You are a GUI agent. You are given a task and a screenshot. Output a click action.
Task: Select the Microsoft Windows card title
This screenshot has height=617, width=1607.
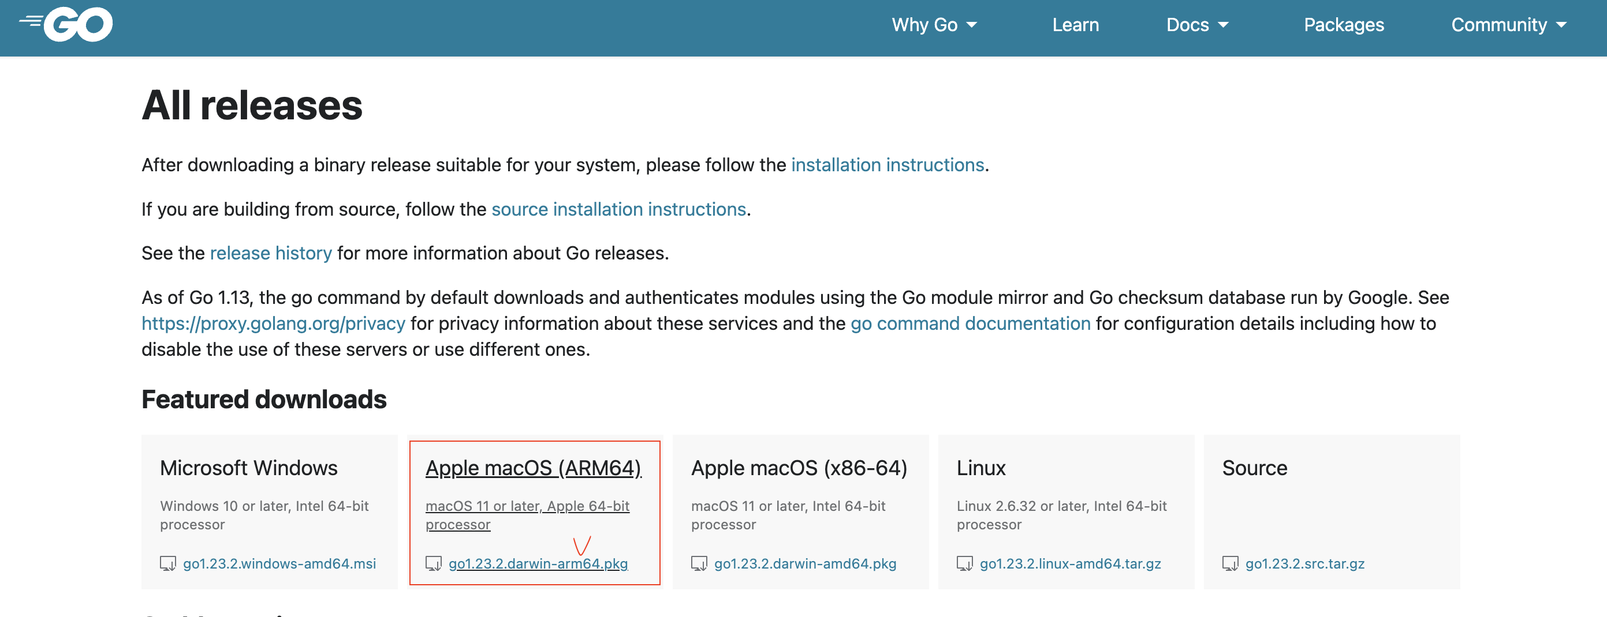tap(248, 468)
